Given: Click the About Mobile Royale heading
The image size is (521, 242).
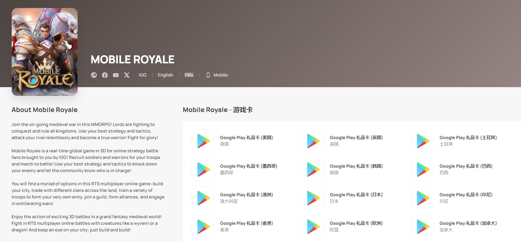Looking at the screenshot, I should 45,110.
